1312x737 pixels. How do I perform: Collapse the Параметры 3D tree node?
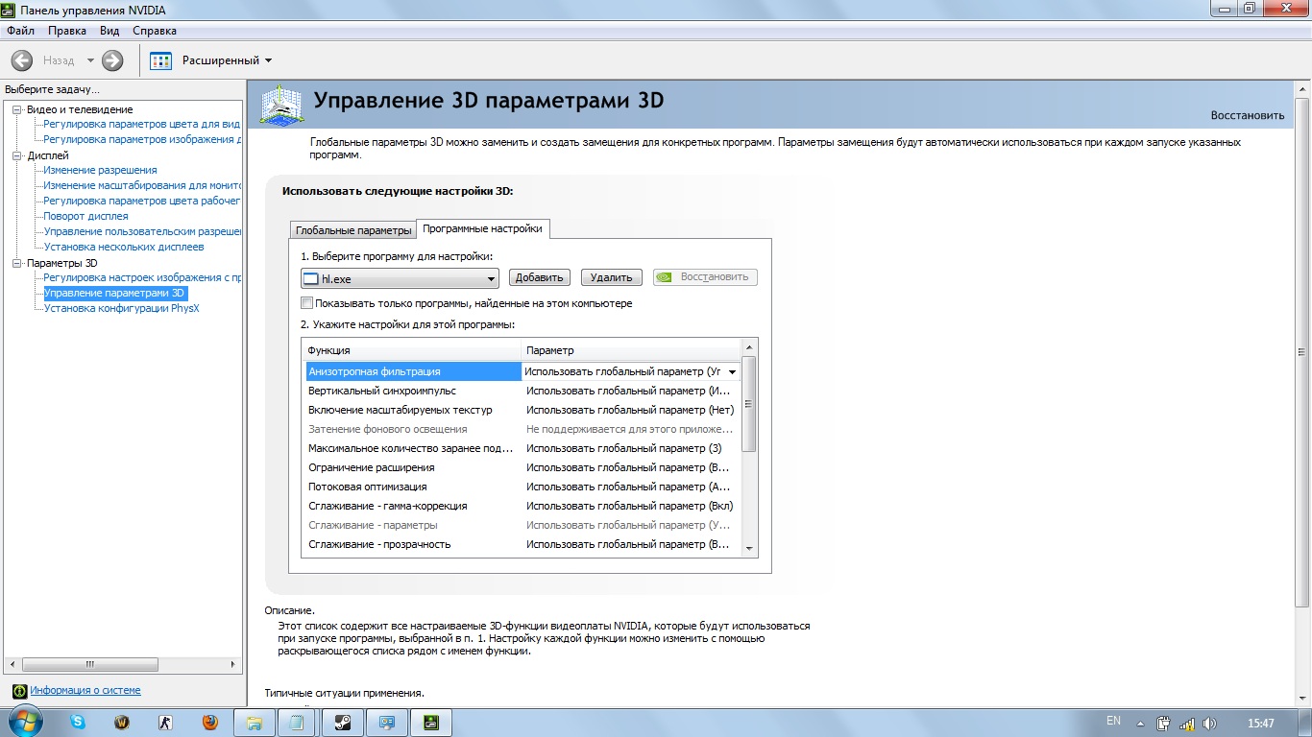tap(16, 263)
